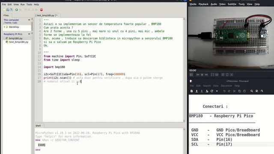Open Thonny File menu

click(x=4, y=4)
